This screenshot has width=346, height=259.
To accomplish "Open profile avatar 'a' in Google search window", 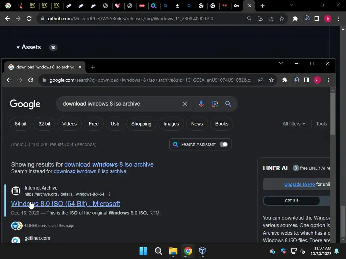I will 317,80.
